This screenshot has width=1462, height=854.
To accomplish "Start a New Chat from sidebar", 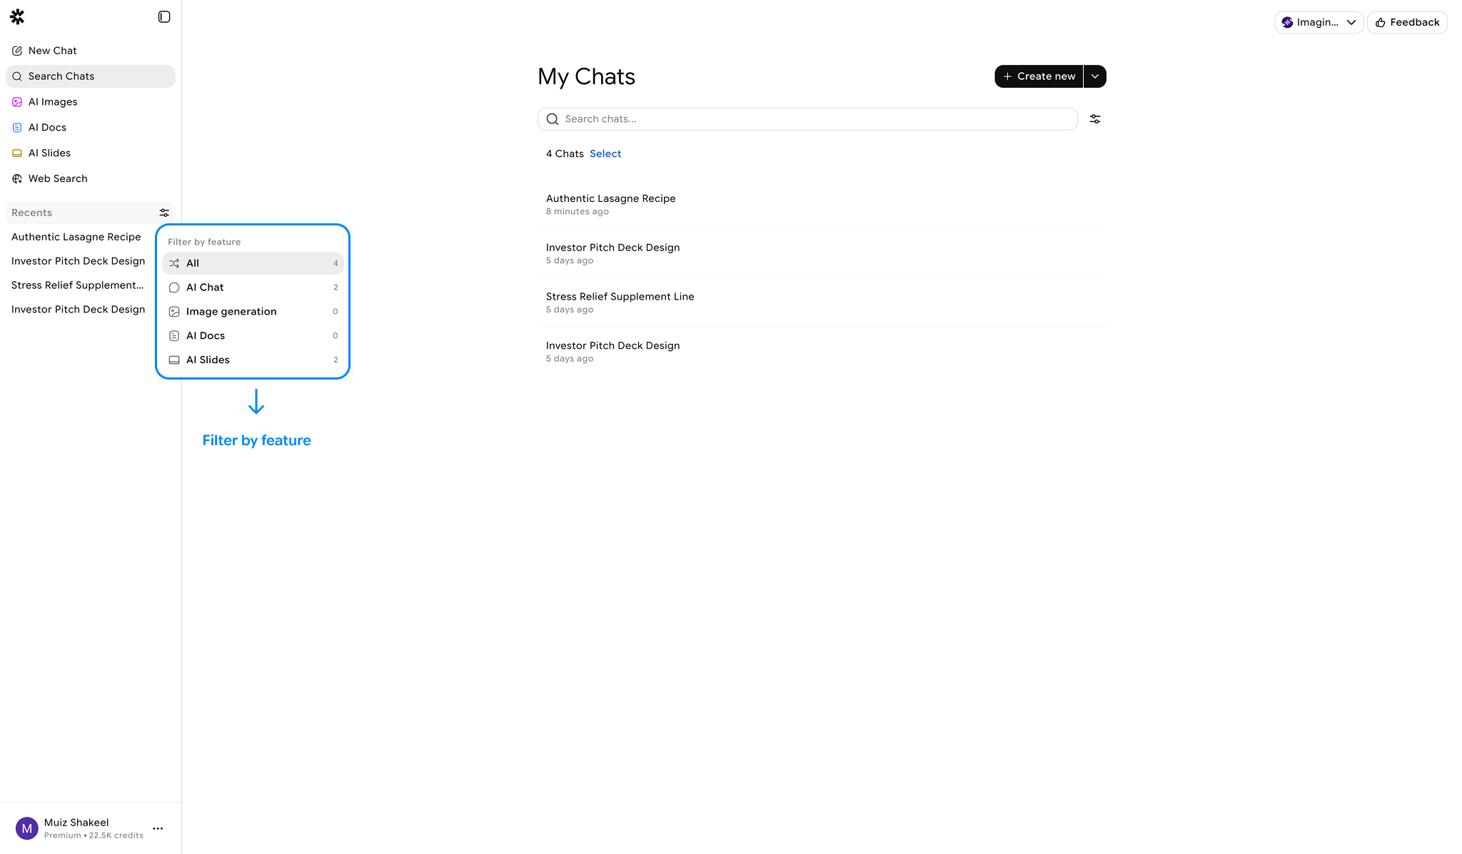I will click(x=52, y=51).
